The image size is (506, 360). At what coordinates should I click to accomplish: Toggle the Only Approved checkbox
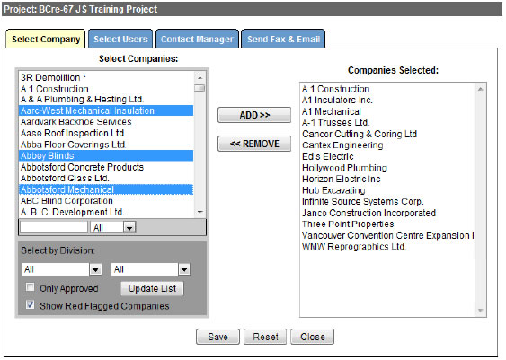[x=30, y=287]
